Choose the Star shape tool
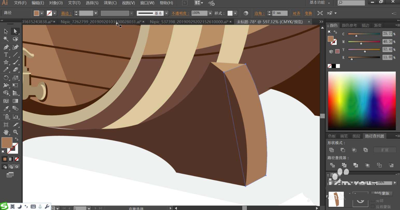This screenshot has width=400, height=210. click(x=6, y=62)
